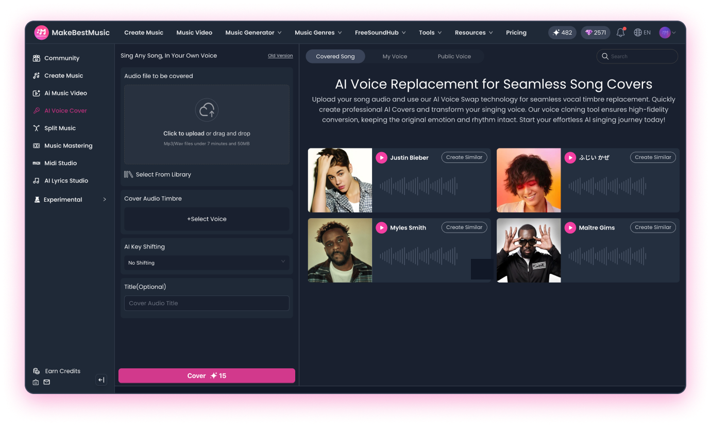Click the Search box
This screenshot has height=427, width=711.
(637, 57)
